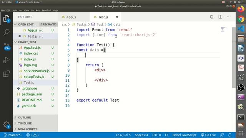This screenshot has width=246, height=138.
Task: Select App.js in Open Editors list
Action: point(35,30)
